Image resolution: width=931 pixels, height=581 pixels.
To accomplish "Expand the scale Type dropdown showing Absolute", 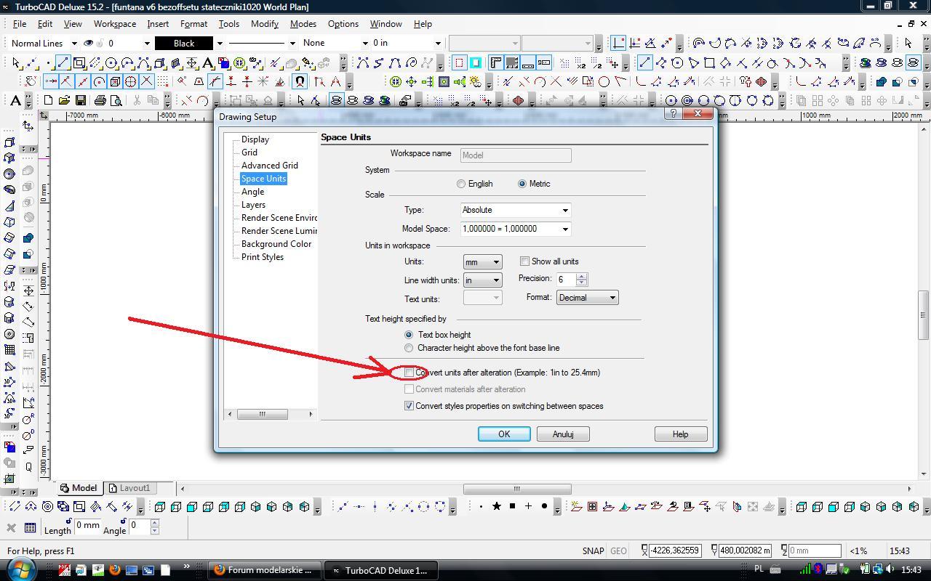I will pyautogui.click(x=515, y=211).
